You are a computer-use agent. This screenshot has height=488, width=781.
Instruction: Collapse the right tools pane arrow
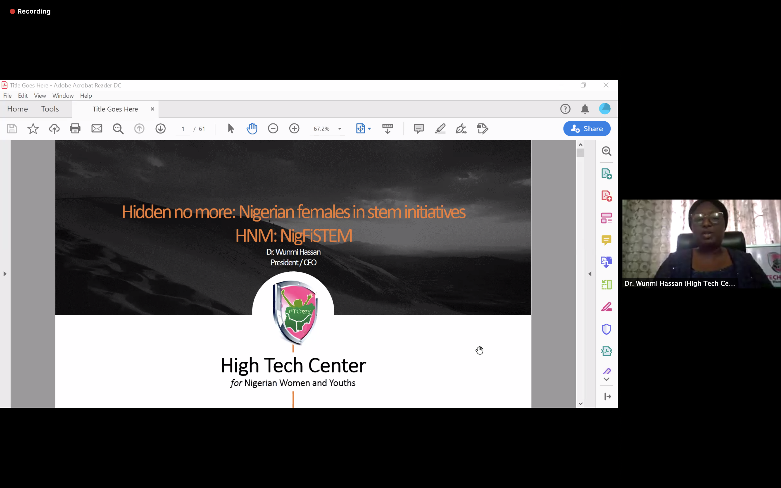[590, 274]
